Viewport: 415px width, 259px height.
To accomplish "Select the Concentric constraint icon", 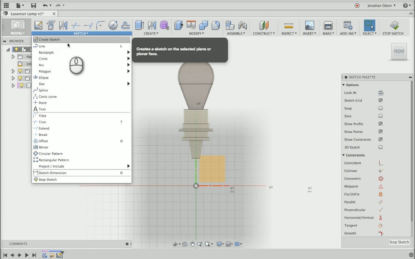I will coord(381,179).
